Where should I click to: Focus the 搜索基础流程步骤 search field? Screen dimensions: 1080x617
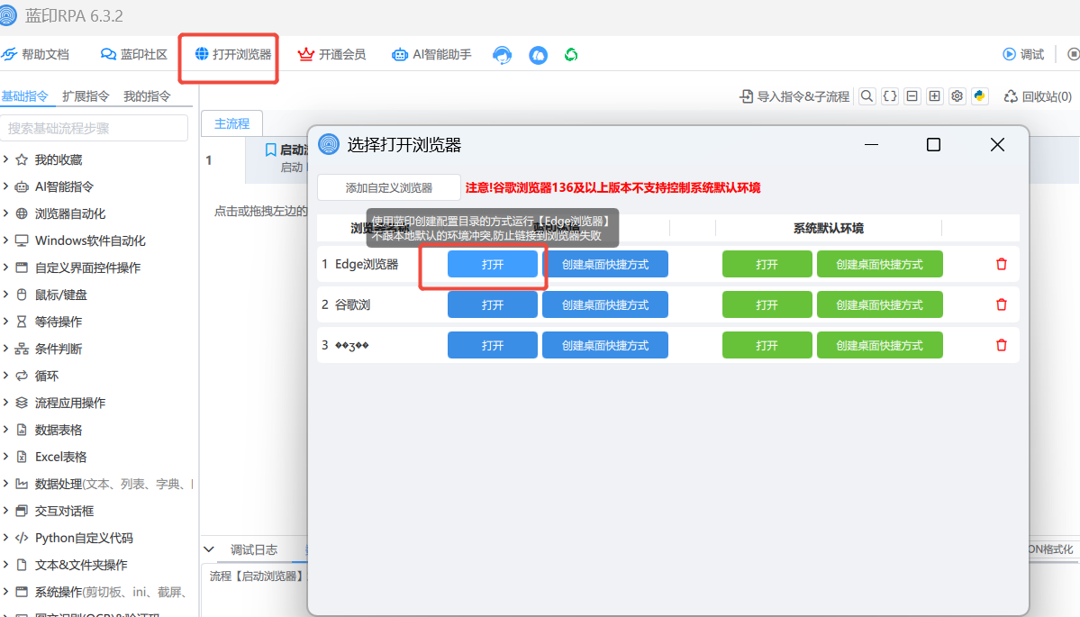95,128
